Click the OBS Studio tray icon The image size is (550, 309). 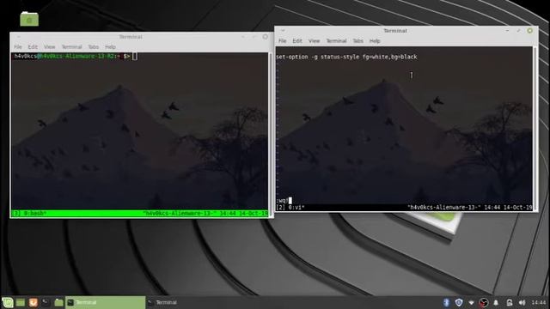click(484, 302)
